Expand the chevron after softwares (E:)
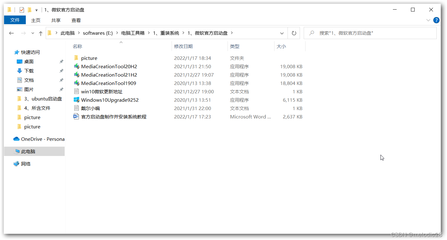 click(x=117, y=33)
